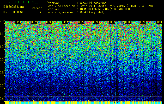Click the 0834 time marker
The image size is (164, 104).
click(65, 22)
